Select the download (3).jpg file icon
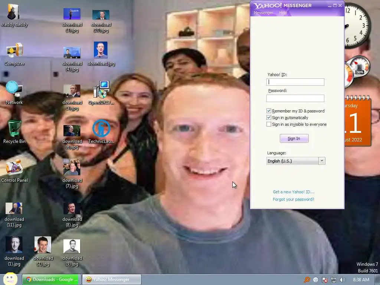Screen dimensions: 380x285 coord(72,21)
